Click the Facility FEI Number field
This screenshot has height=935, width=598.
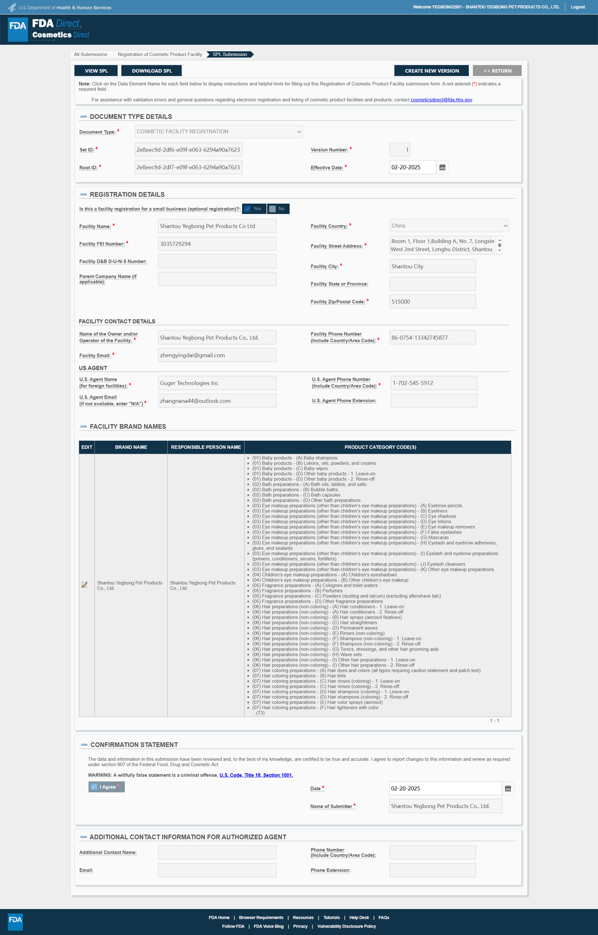coord(217,244)
